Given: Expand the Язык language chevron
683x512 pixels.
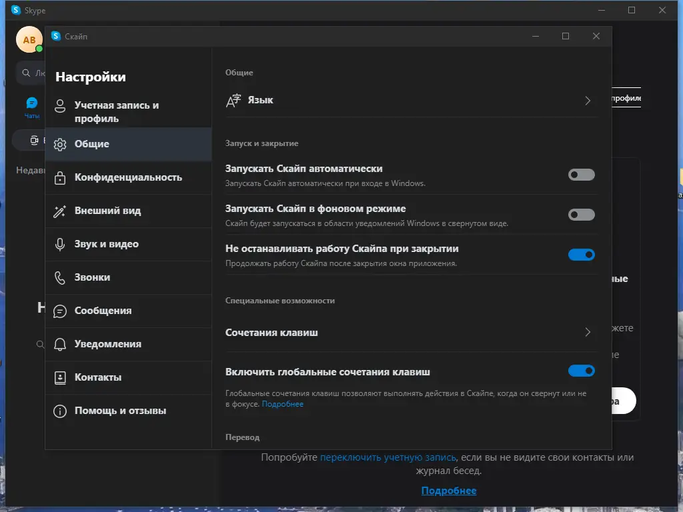Looking at the screenshot, I should pyautogui.click(x=588, y=101).
